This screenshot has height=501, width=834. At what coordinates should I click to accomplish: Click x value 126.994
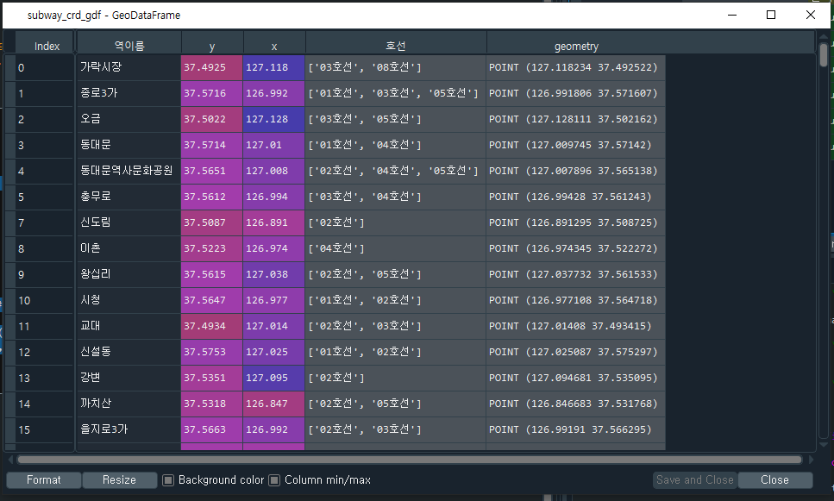[x=274, y=197]
